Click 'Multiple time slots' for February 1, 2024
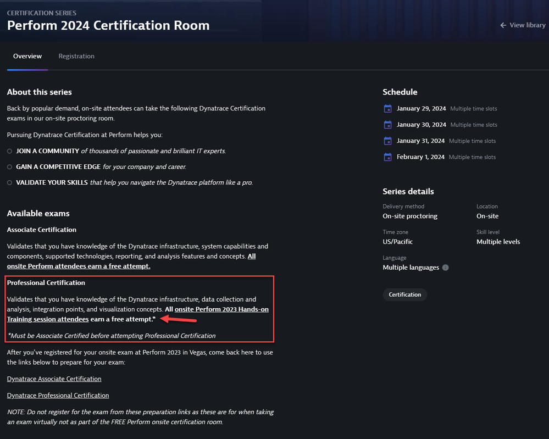Viewport: 549px width, 439px height. tap(472, 157)
